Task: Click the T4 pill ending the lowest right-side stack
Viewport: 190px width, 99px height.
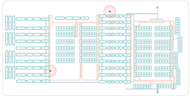Action: (178, 84)
